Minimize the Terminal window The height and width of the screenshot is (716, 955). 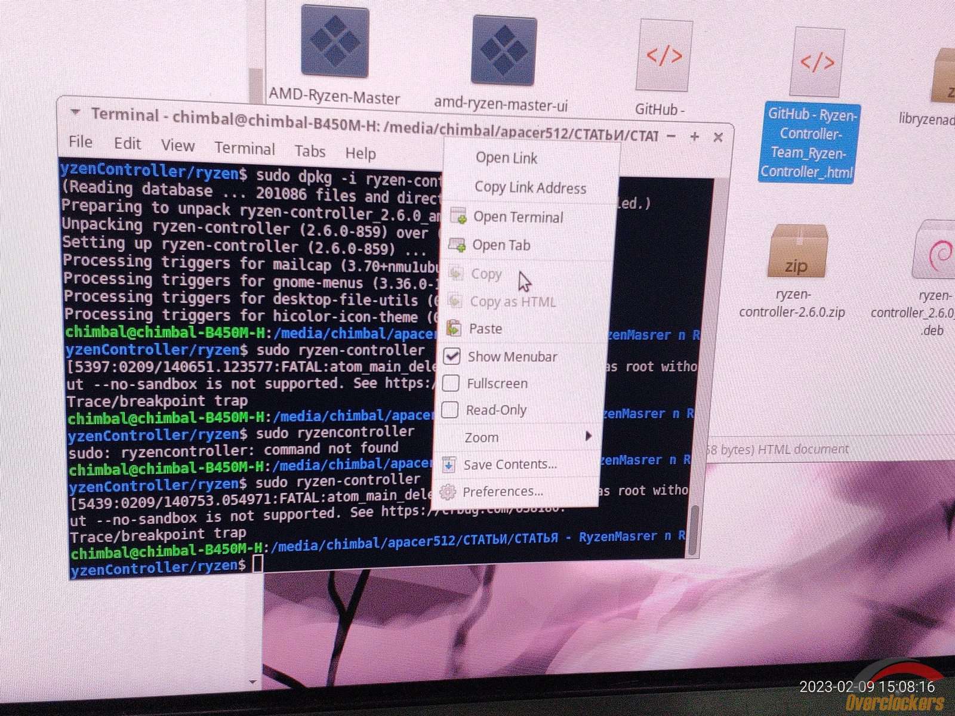[x=671, y=136]
